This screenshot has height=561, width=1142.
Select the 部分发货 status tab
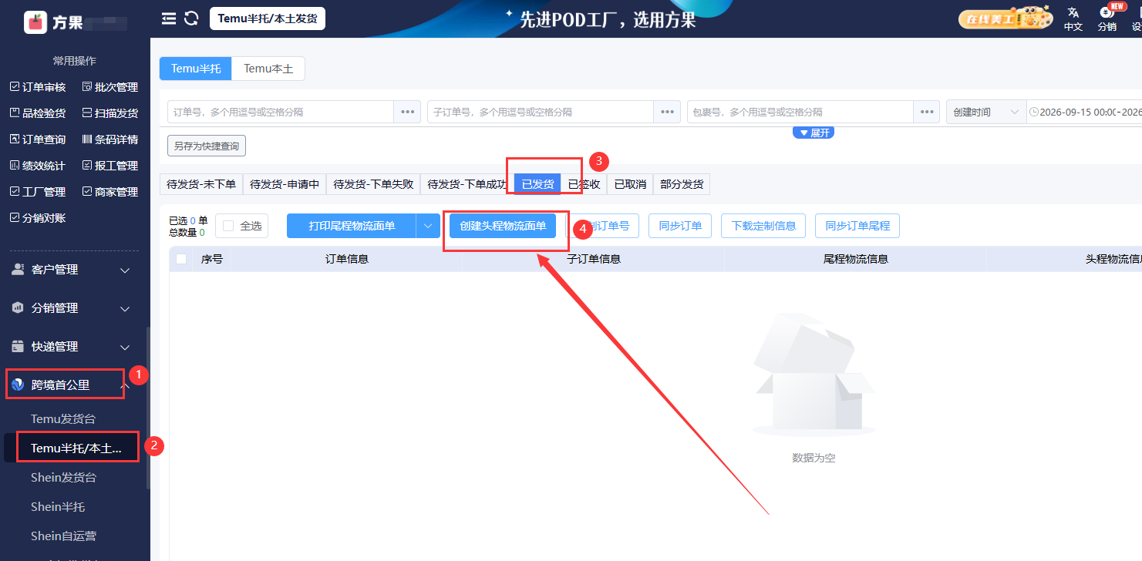[x=682, y=184]
